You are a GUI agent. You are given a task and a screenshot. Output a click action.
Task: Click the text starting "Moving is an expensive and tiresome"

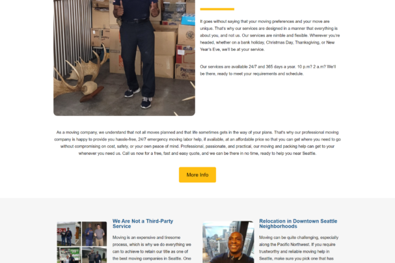pyautogui.click(x=152, y=249)
